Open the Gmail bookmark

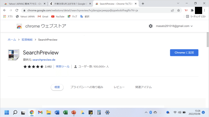(43, 16)
